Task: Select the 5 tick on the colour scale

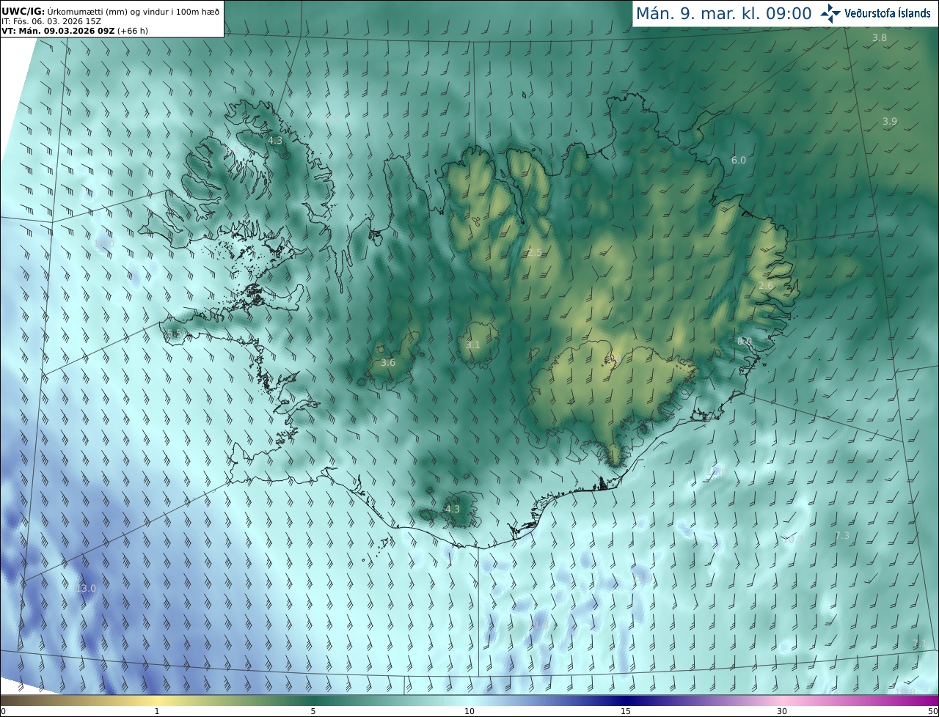Action: pos(313,711)
